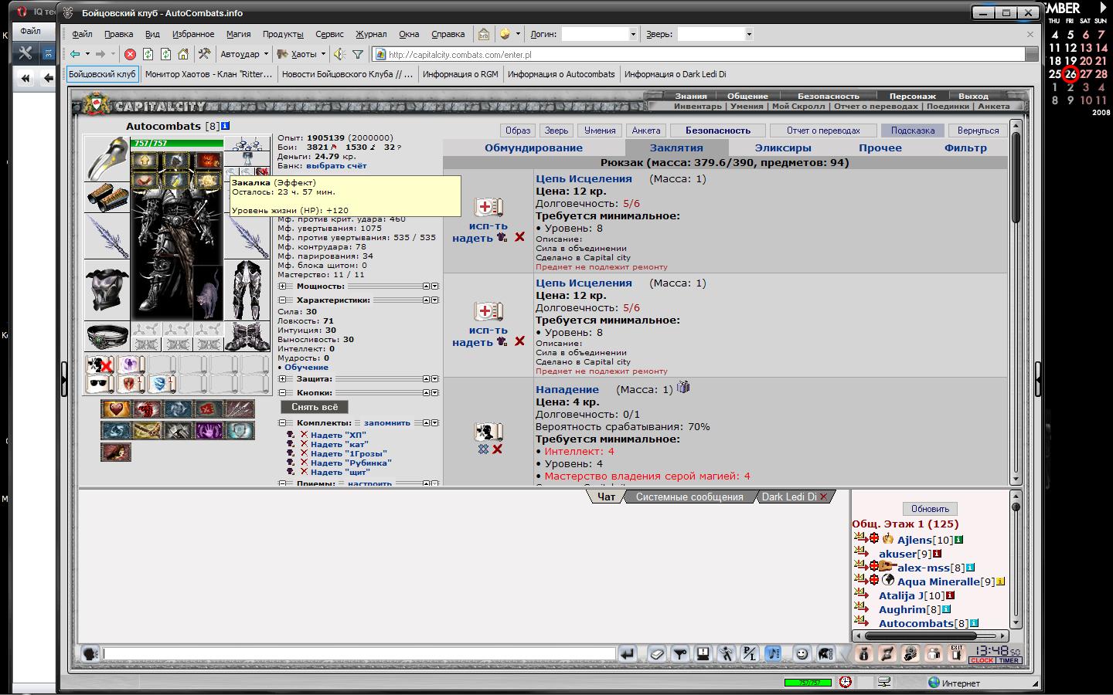Screen dimensions: 1113x695
Task: Click the URL address bar
Action: click(x=699, y=54)
